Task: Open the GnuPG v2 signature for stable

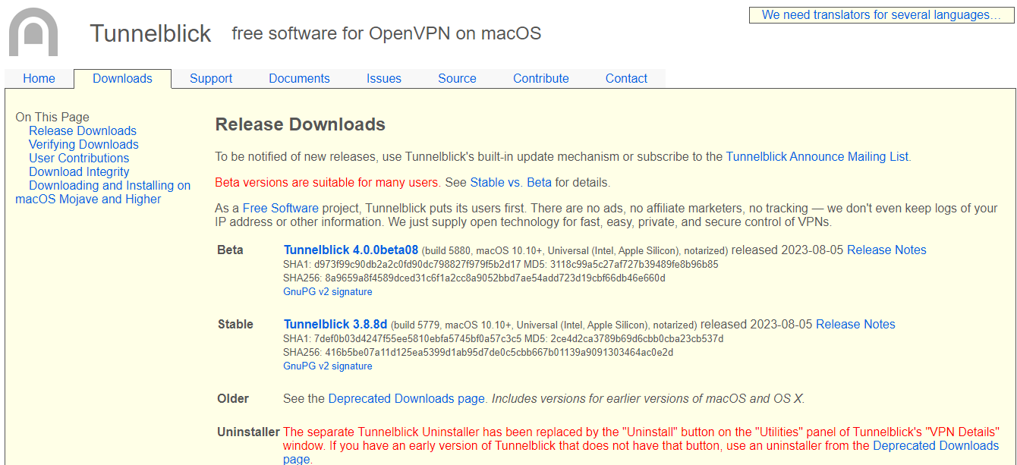Action: pos(327,366)
